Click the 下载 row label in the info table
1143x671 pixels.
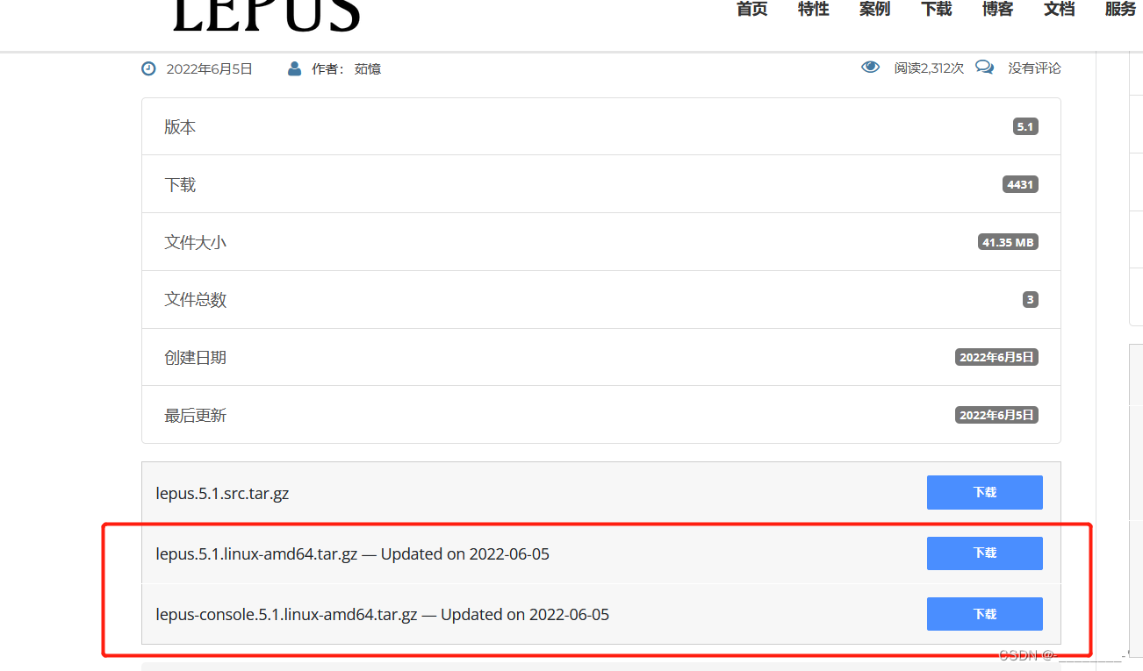coord(180,185)
